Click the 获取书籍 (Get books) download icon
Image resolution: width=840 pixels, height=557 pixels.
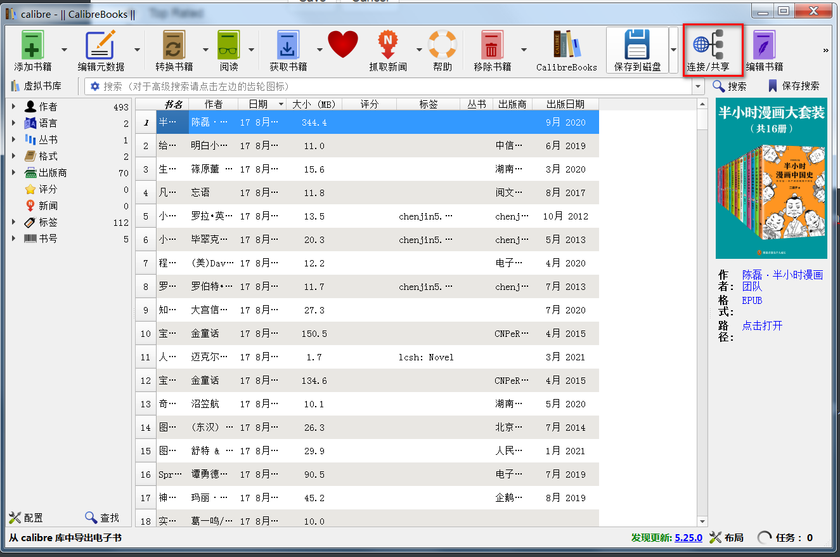click(x=287, y=44)
